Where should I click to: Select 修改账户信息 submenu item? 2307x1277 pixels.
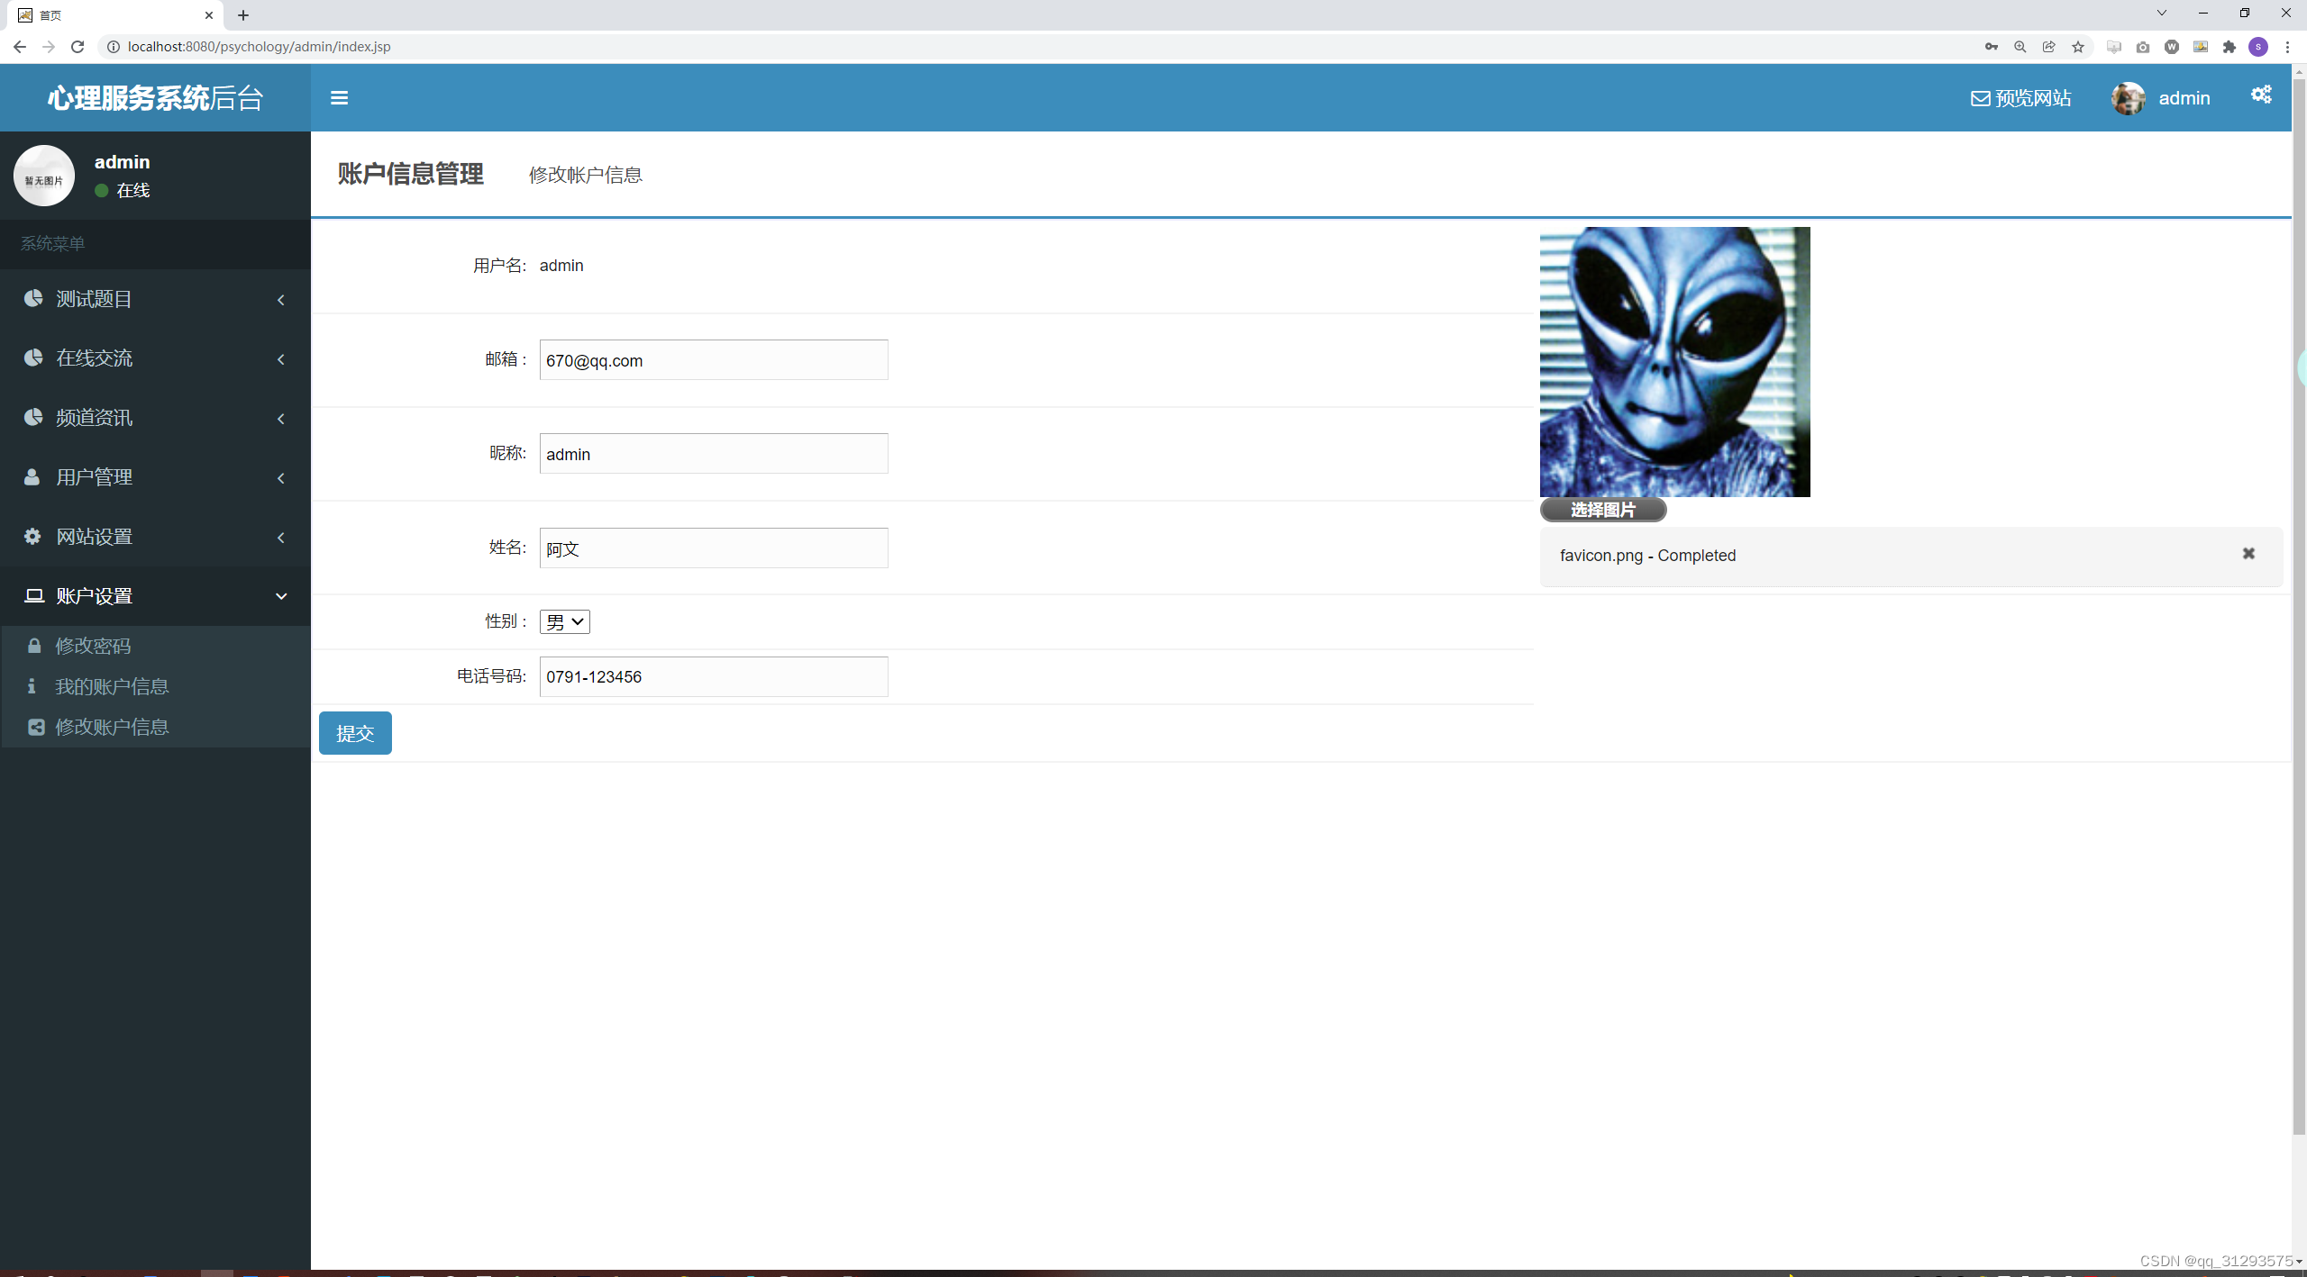(x=112, y=727)
